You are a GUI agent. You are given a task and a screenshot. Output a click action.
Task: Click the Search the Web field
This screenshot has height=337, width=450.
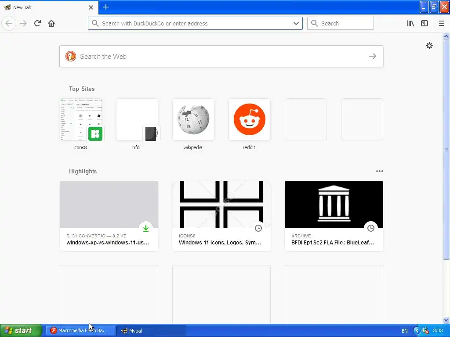221,56
